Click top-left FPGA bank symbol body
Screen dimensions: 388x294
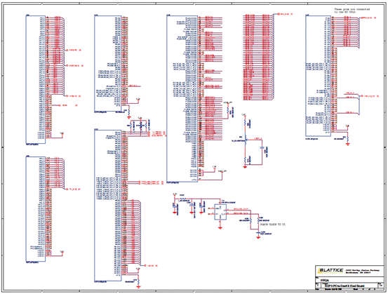pyautogui.click(x=36, y=79)
